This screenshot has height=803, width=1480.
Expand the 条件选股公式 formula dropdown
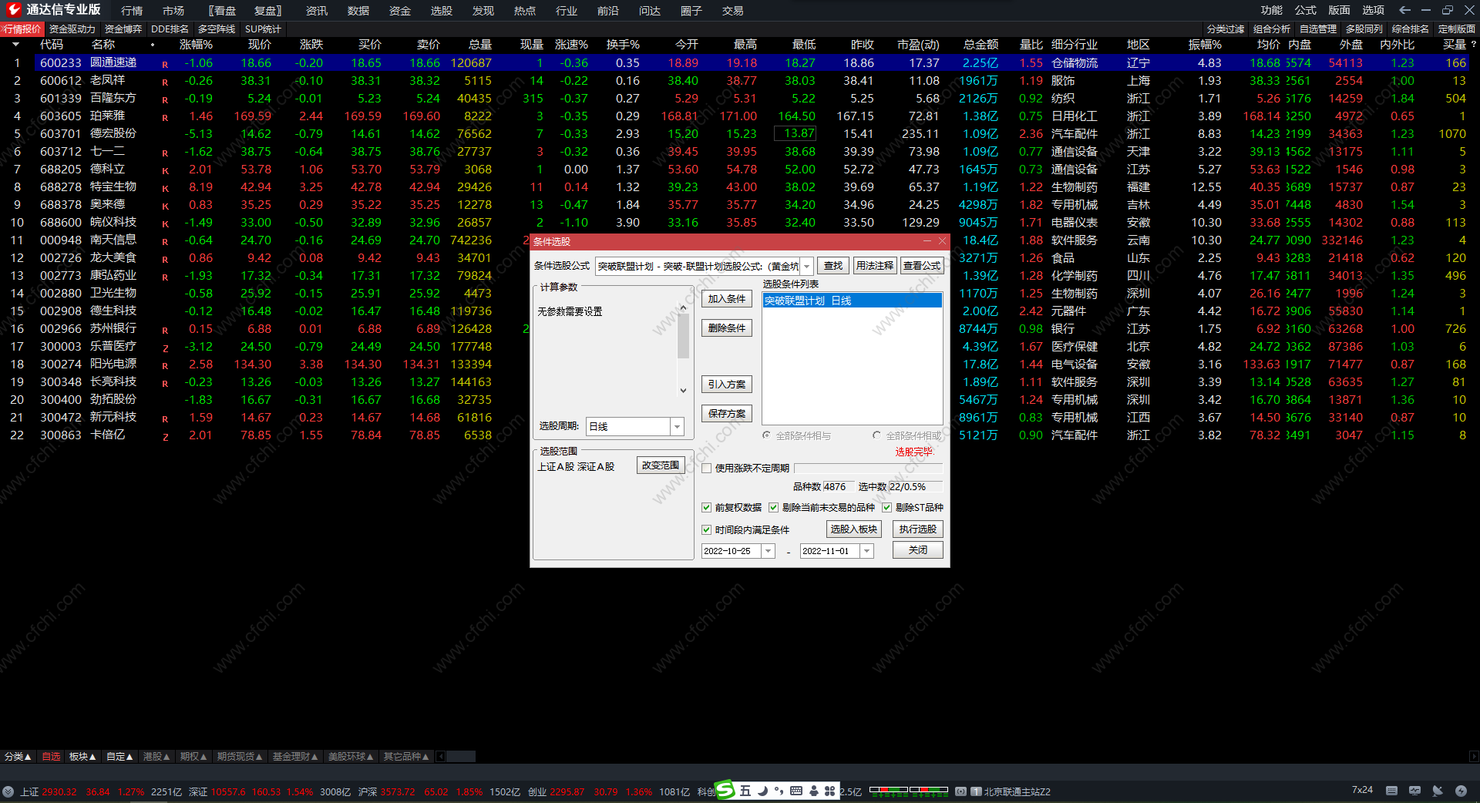(807, 267)
